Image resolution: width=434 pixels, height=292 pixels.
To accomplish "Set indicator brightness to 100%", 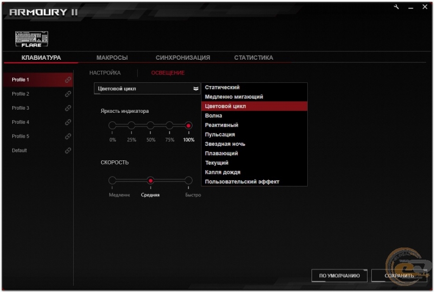I will click(188, 126).
